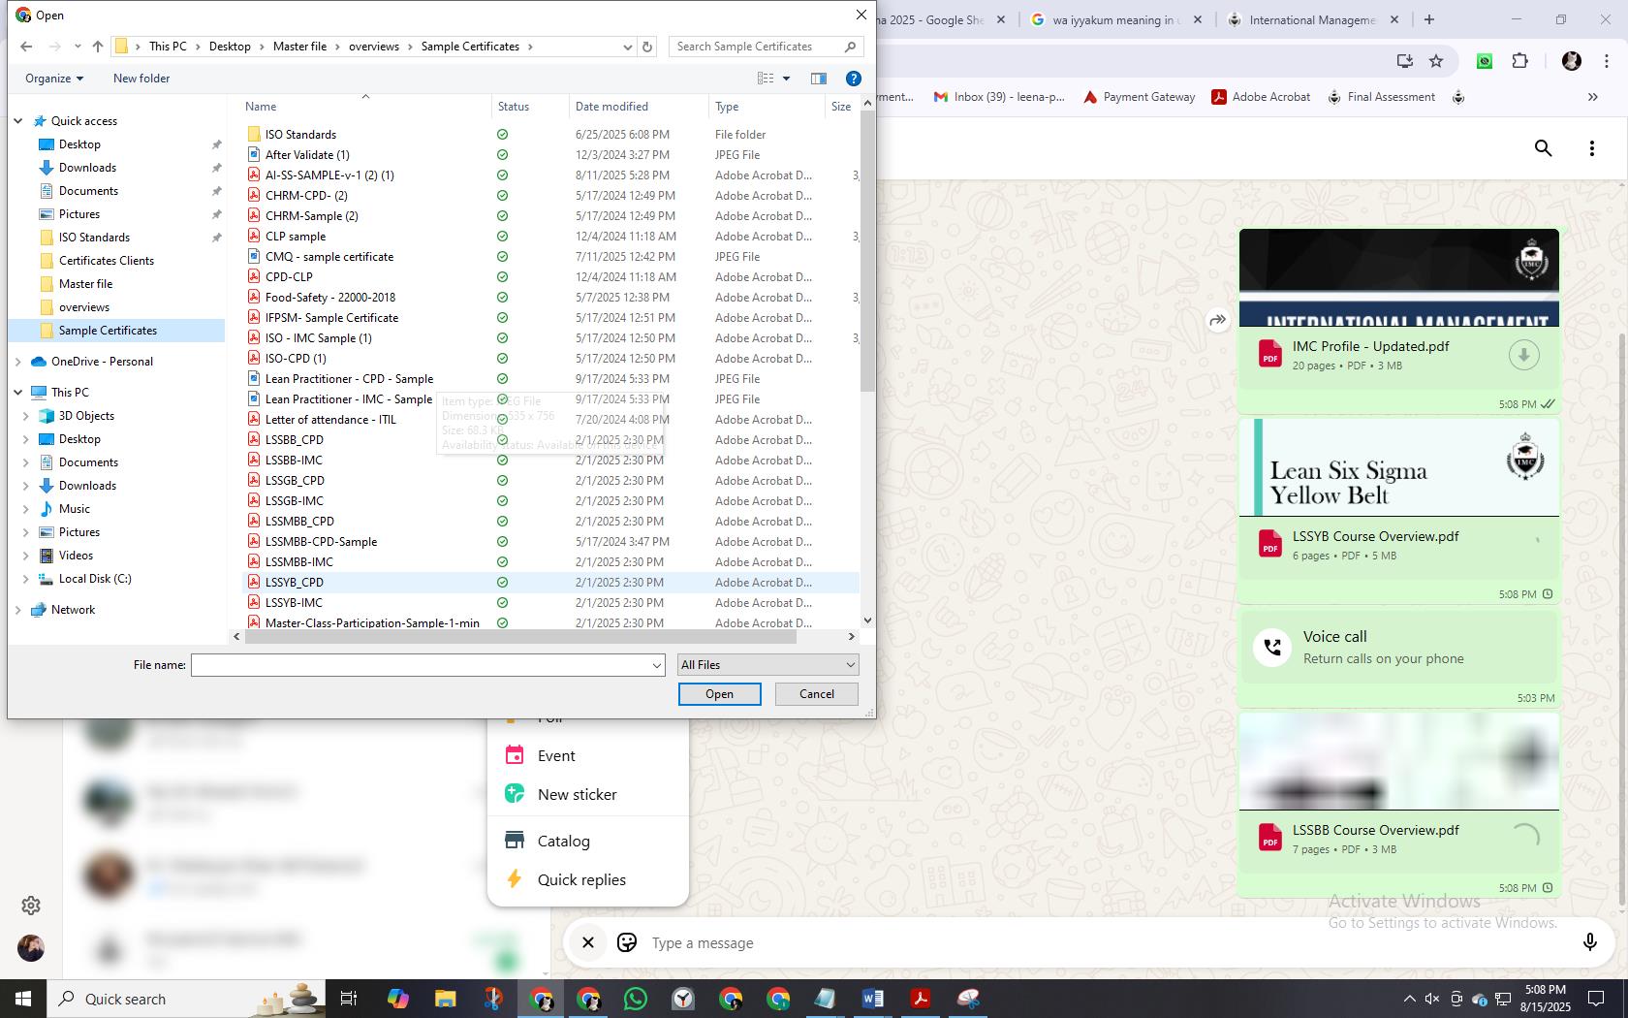Viewport: 1628px width, 1018px height.
Task: Select Certificates Clients in navigation pane
Action: tap(107, 261)
